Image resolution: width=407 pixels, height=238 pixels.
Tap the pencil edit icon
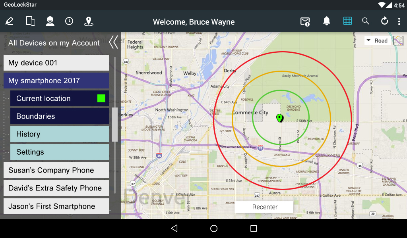(x=10, y=21)
